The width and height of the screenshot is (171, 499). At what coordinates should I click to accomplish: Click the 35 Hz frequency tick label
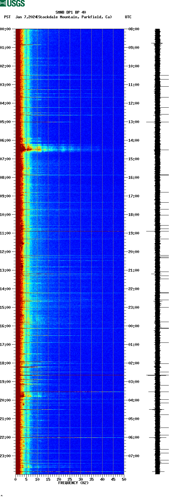(x=91, y=480)
